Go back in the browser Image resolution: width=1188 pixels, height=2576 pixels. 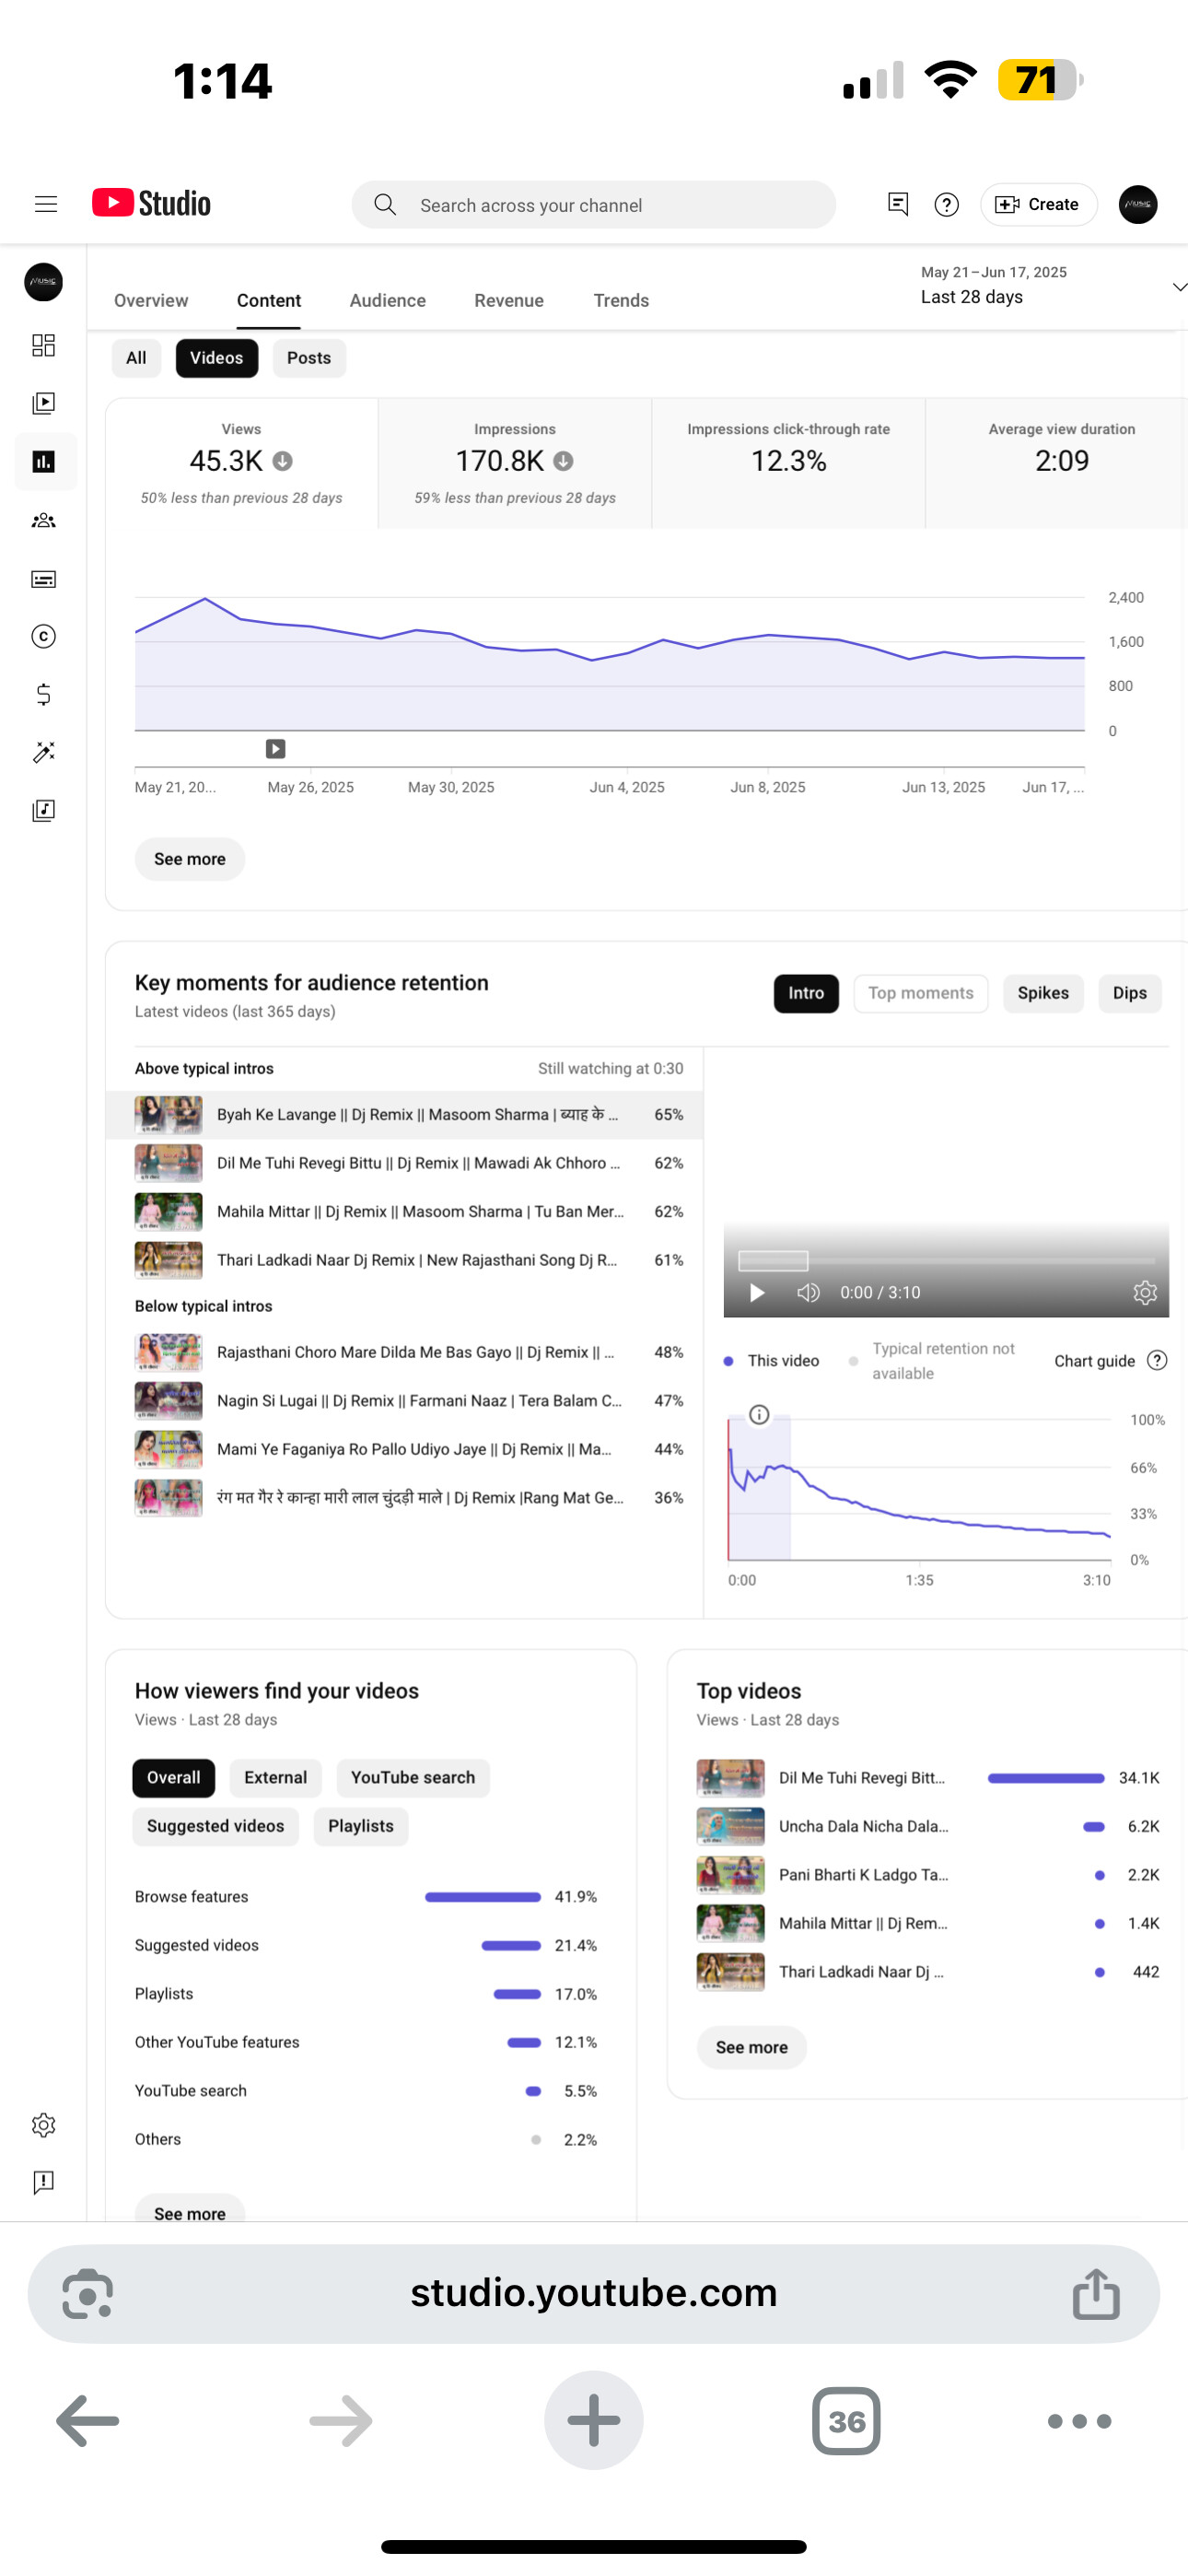88,2421
